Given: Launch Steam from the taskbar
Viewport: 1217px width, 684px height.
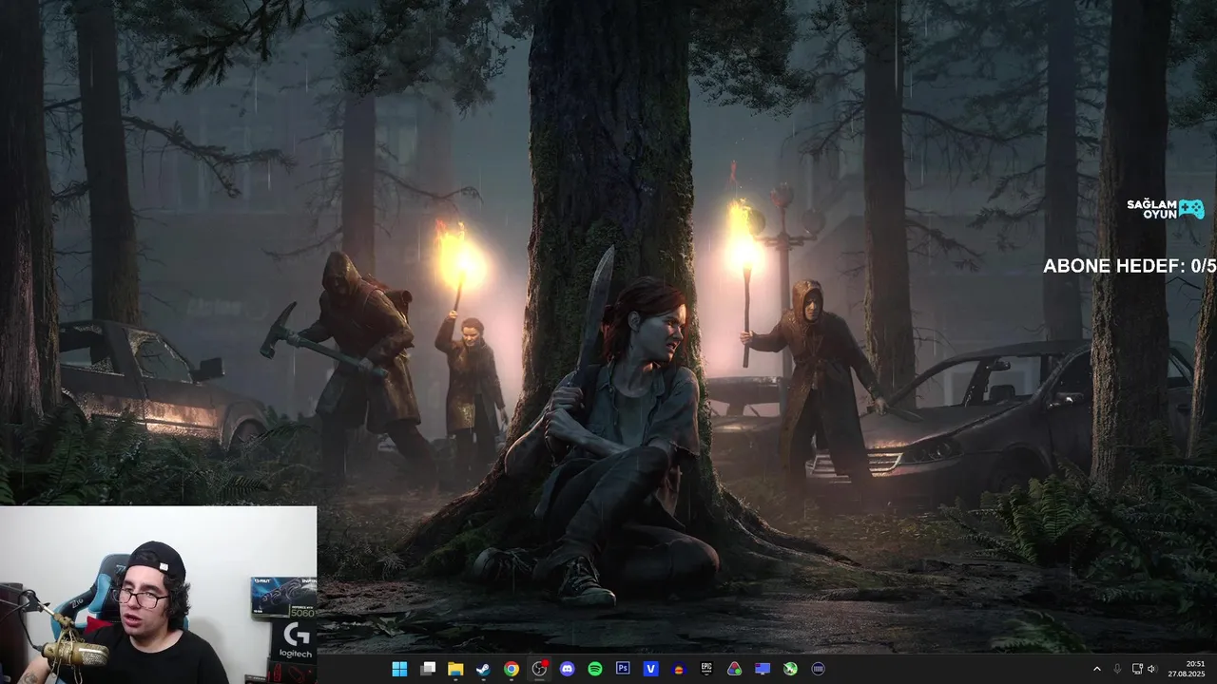Looking at the screenshot, I should (x=483, y=669).
